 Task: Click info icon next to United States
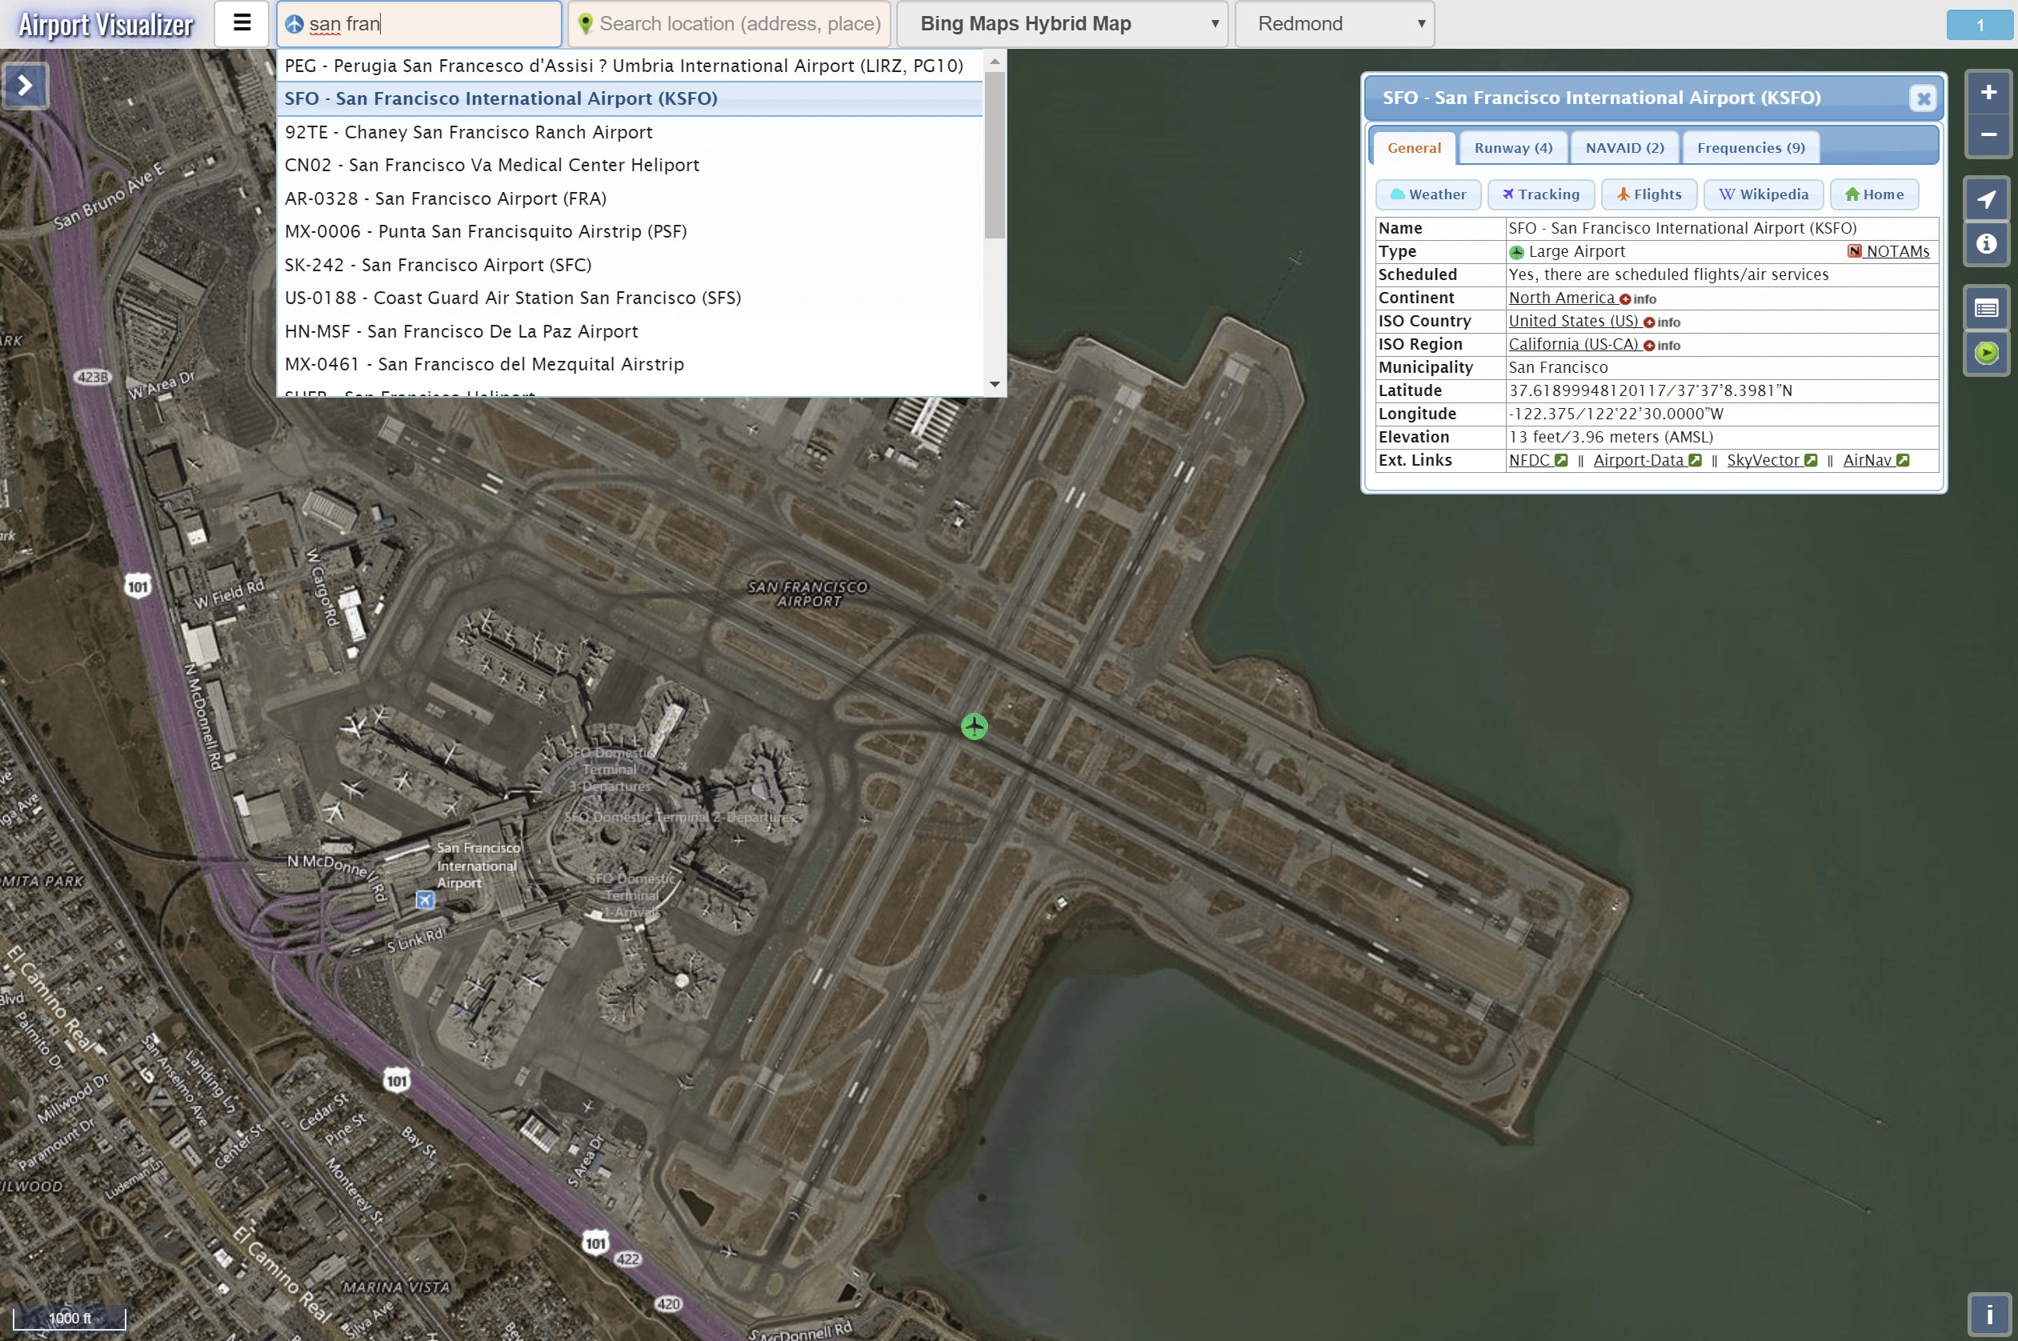(x=1661, y=322)
